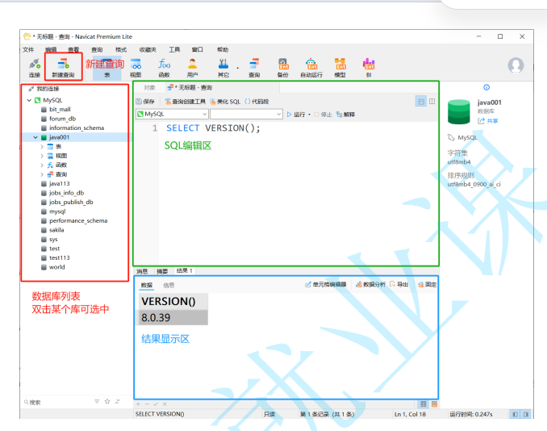Click the New Query toolbar icon

coord(63,67)
